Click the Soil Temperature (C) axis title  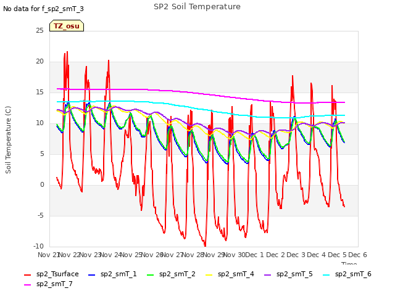pos(8,140)
